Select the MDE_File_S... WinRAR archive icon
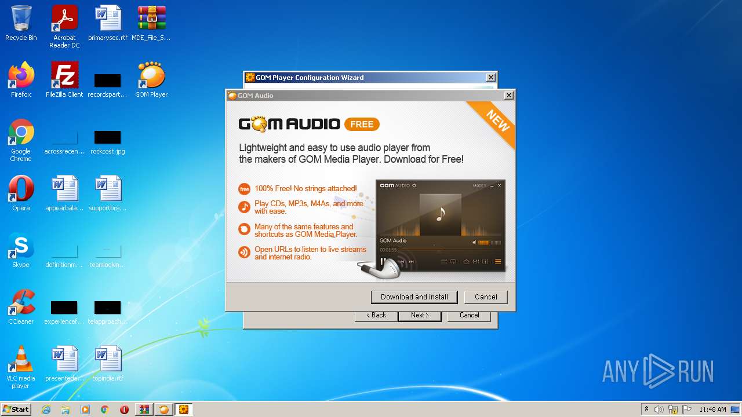Viewport: 742px width, 417px height. coord(151,23)
